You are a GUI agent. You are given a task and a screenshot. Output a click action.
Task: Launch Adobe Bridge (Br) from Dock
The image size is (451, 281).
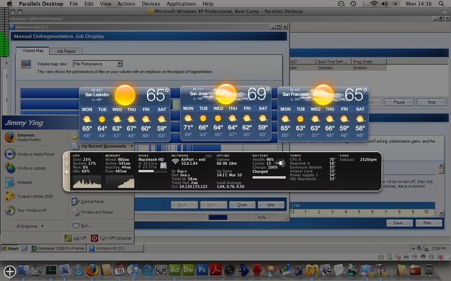pos(415,270)
